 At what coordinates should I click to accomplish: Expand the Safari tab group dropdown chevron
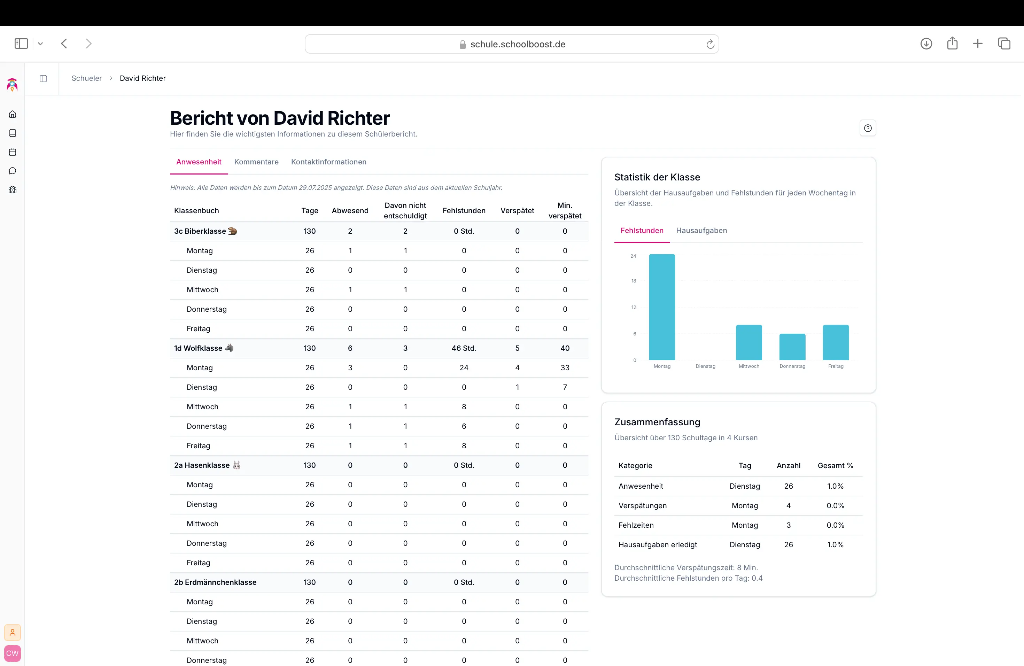click(x=40, y=44)
